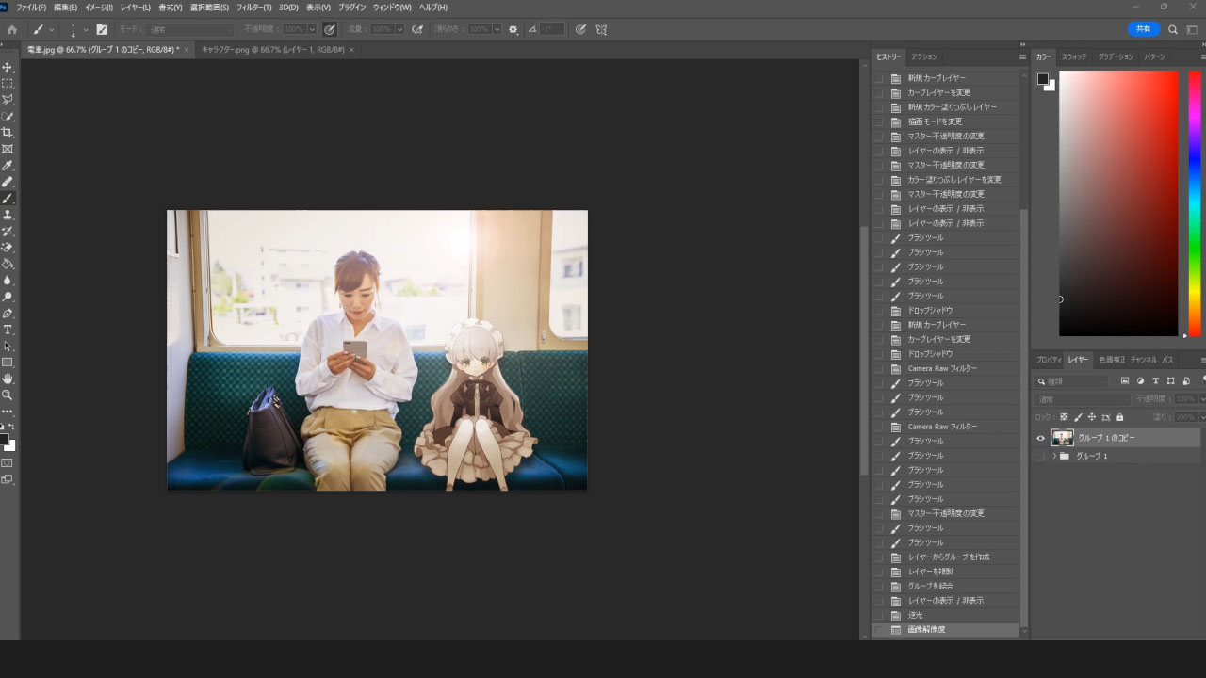
Task: Click the search icon near share button
Action: [x=1173, y=29]
